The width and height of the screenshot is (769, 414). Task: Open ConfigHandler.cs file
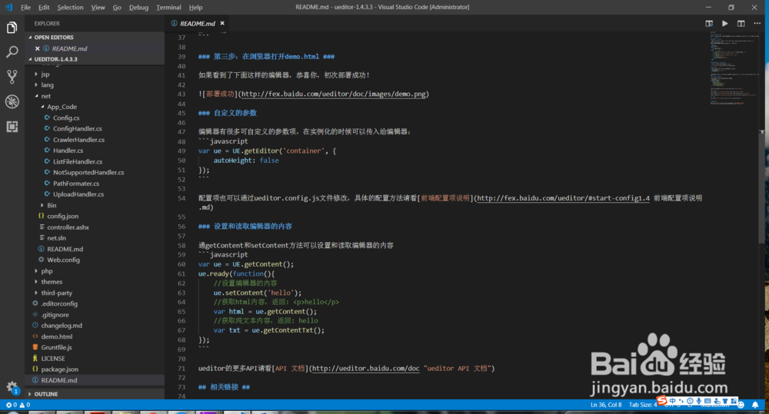pos(78,129)
